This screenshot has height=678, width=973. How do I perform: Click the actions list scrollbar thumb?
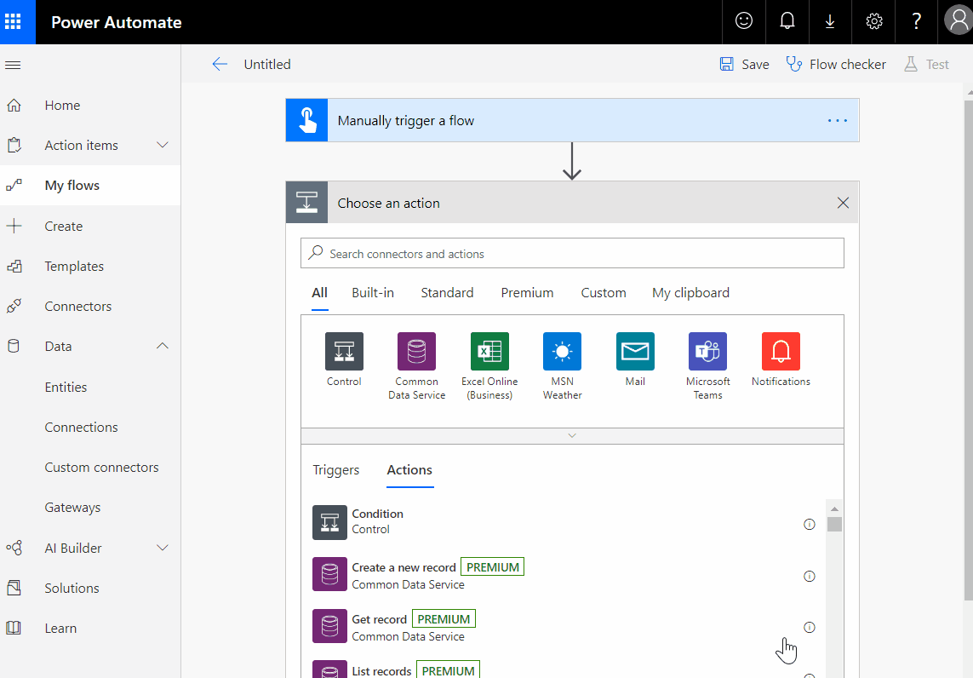[834, 525]
